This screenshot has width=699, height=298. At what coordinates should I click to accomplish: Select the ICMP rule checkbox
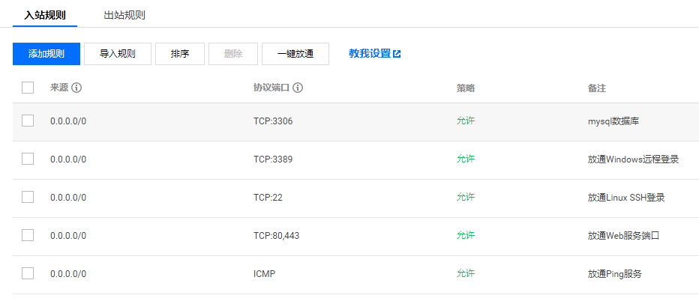pos(28,273)
